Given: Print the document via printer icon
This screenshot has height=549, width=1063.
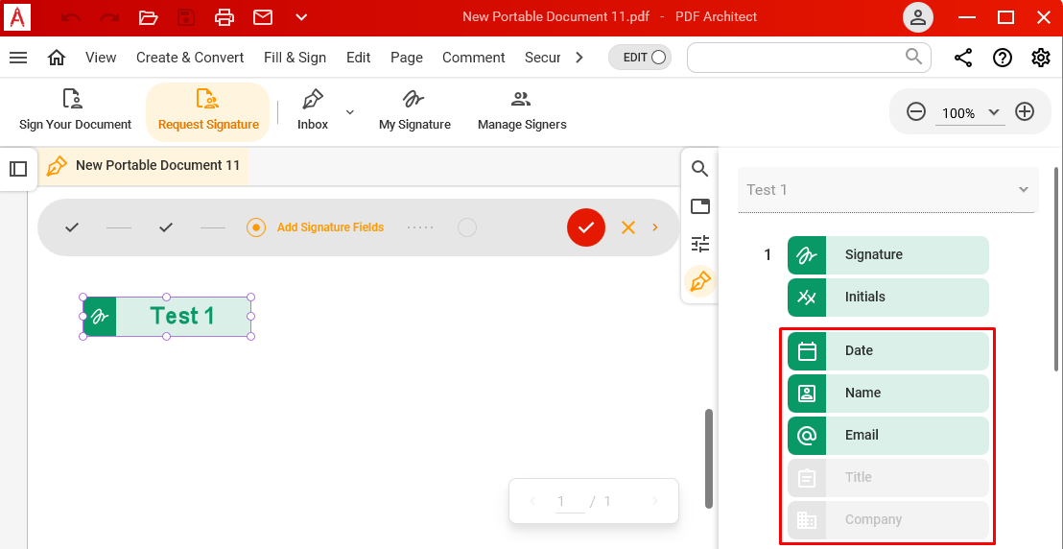Looking at the screenshot, I should (x=224, y=17).
